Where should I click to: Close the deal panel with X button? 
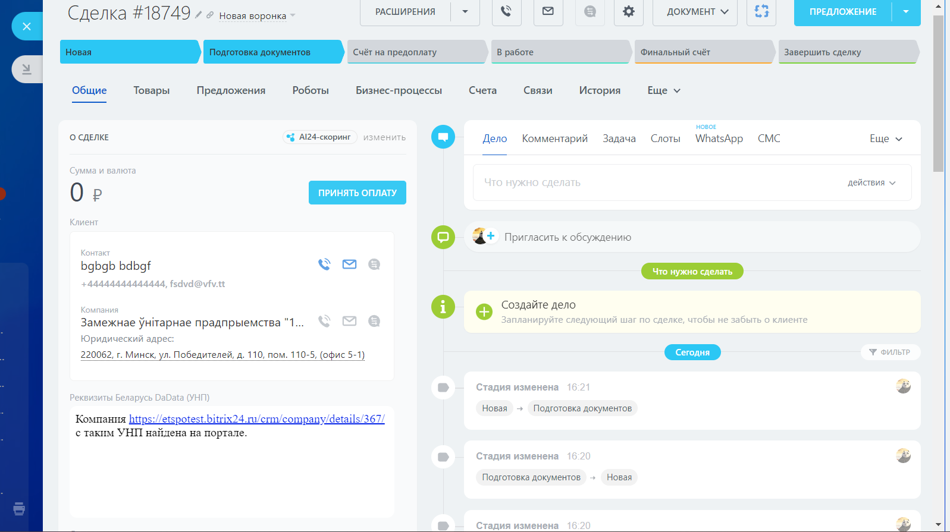[27, 26]
